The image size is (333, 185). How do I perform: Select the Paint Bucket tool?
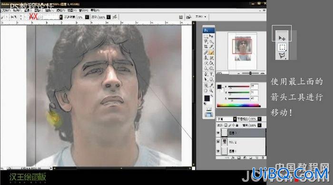coord(211,63)
